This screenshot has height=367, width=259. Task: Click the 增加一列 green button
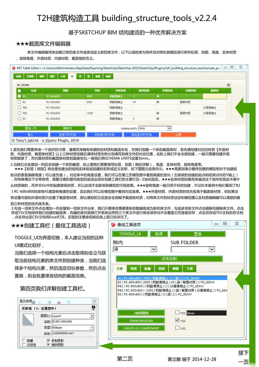coord(31,128)
